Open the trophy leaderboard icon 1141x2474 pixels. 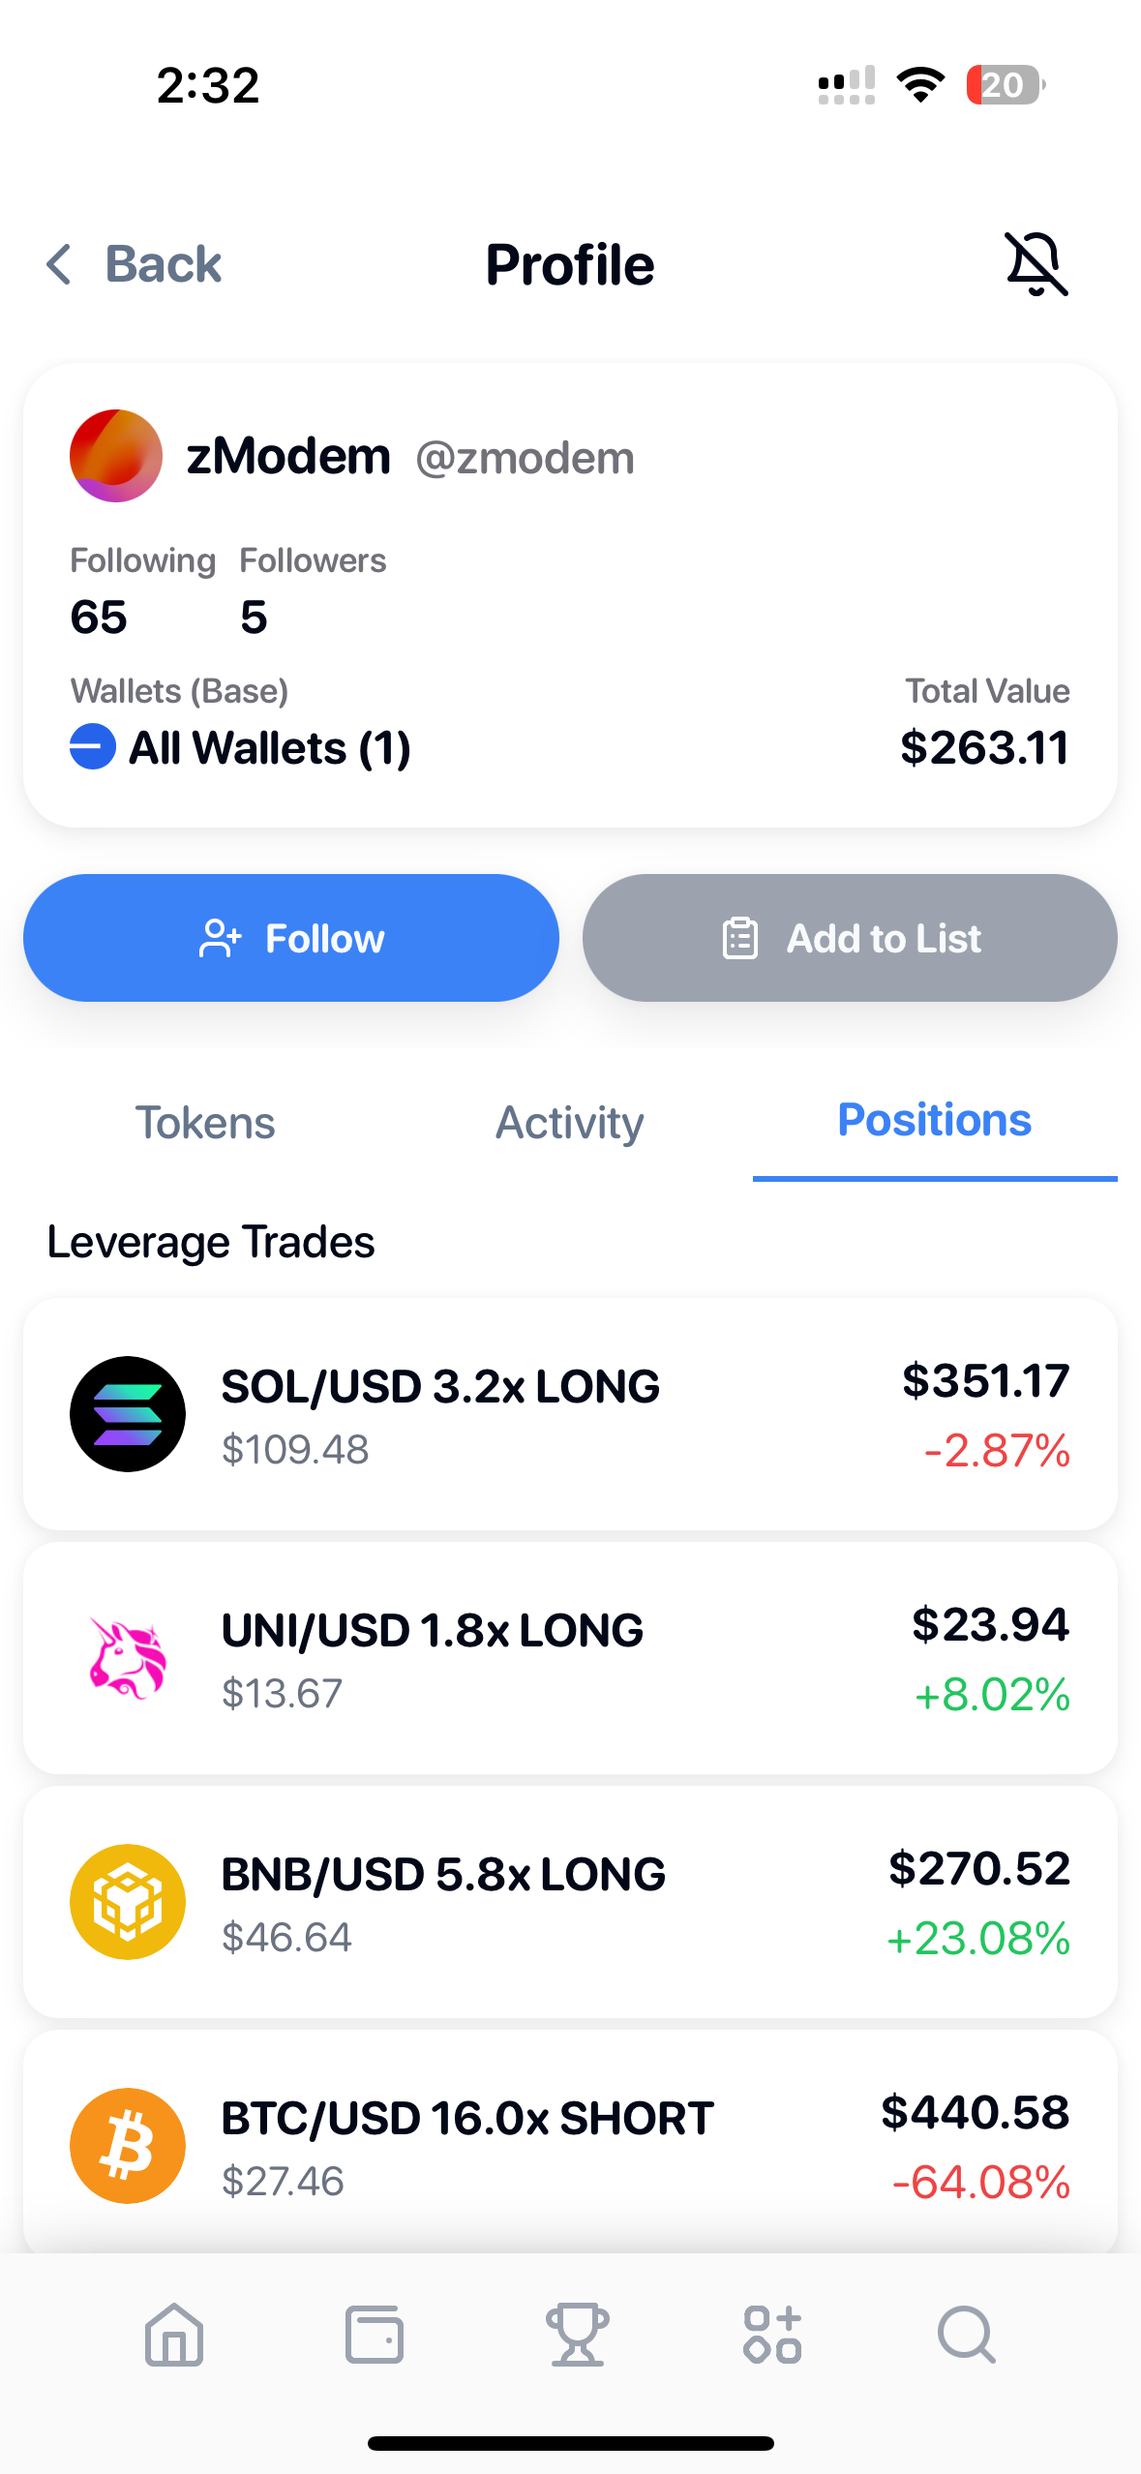(578, 2335)
